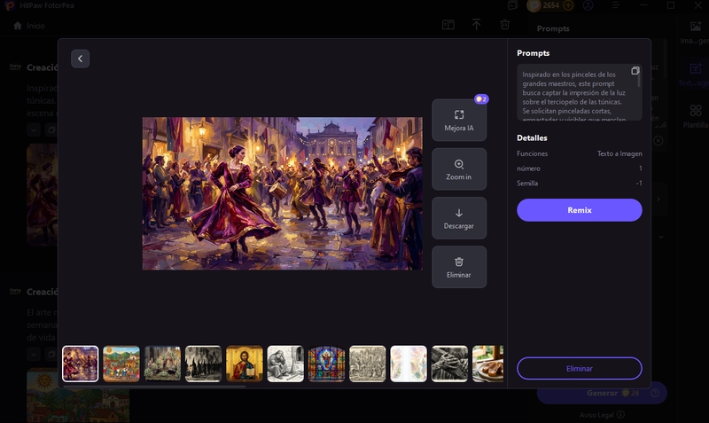Screen dimensions: 709x423
Task: Add credits with the plus icon near 2654
Action: point(568,5)
